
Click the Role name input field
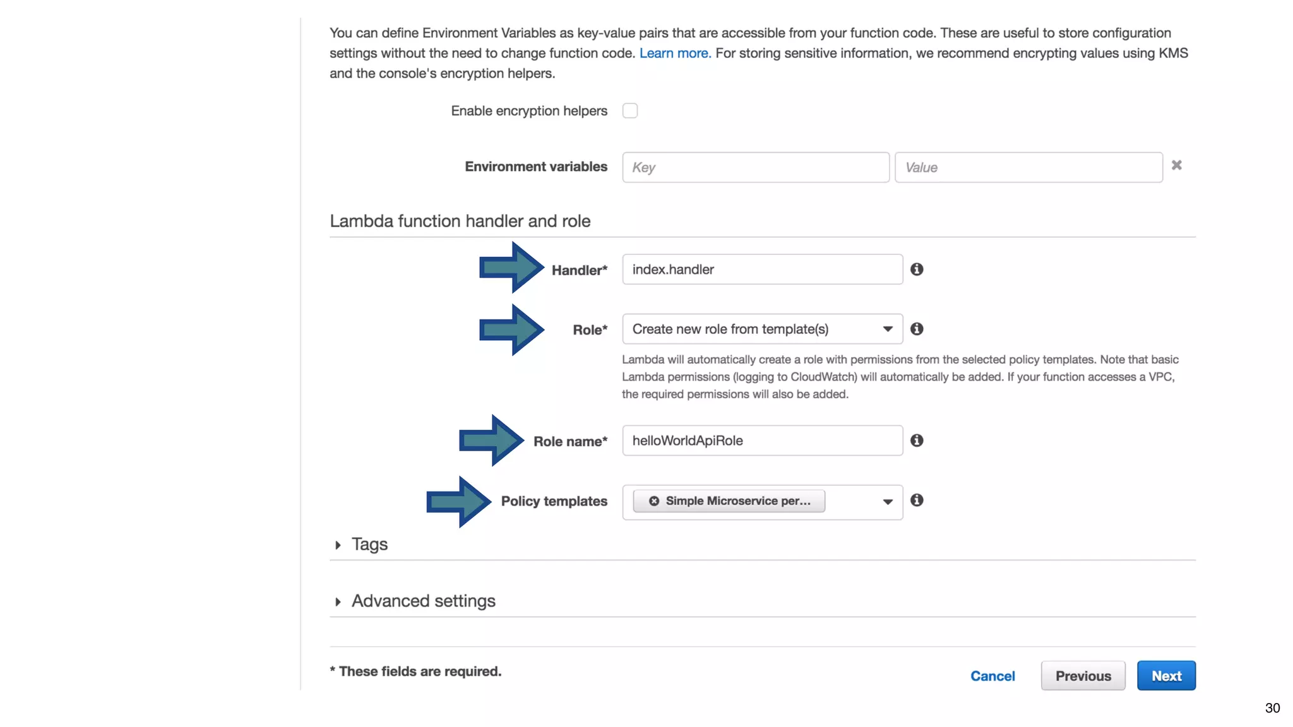762,440
